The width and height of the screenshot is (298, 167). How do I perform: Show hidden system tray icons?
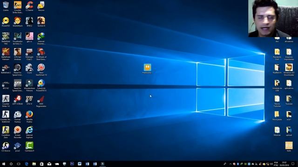(230, 164)
